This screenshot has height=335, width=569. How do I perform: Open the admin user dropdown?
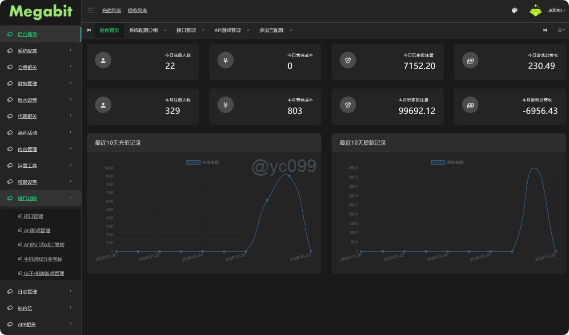click(x=556, y=10)
